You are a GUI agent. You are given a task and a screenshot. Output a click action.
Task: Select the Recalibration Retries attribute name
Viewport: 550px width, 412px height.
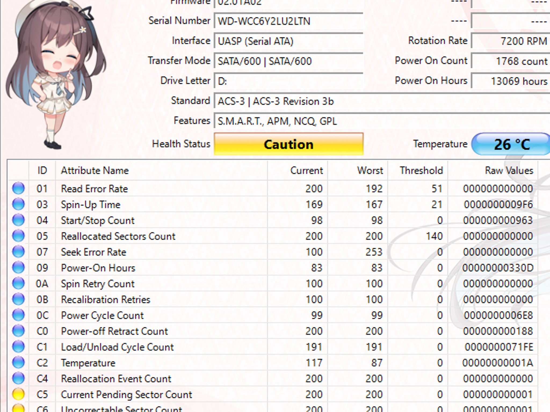click(x=106, y=299)
